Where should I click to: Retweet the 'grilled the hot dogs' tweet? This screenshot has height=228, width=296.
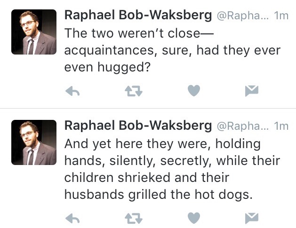[x=133, y=217]
